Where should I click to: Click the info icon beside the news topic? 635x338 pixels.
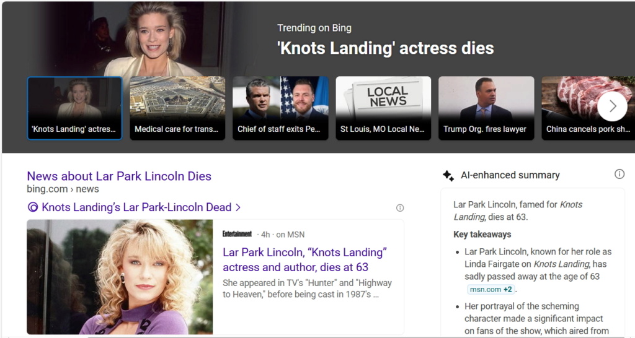[400, 208]
